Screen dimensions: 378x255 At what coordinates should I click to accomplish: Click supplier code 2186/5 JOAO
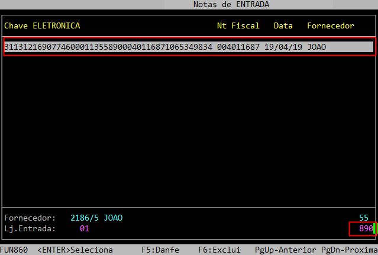tap(96, 218)
